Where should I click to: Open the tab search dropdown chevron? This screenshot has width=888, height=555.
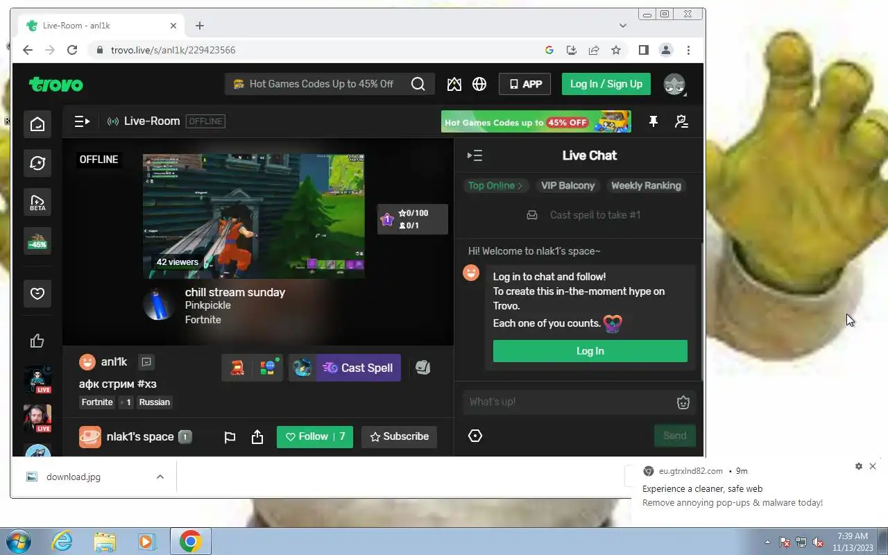tap(622, 26)
